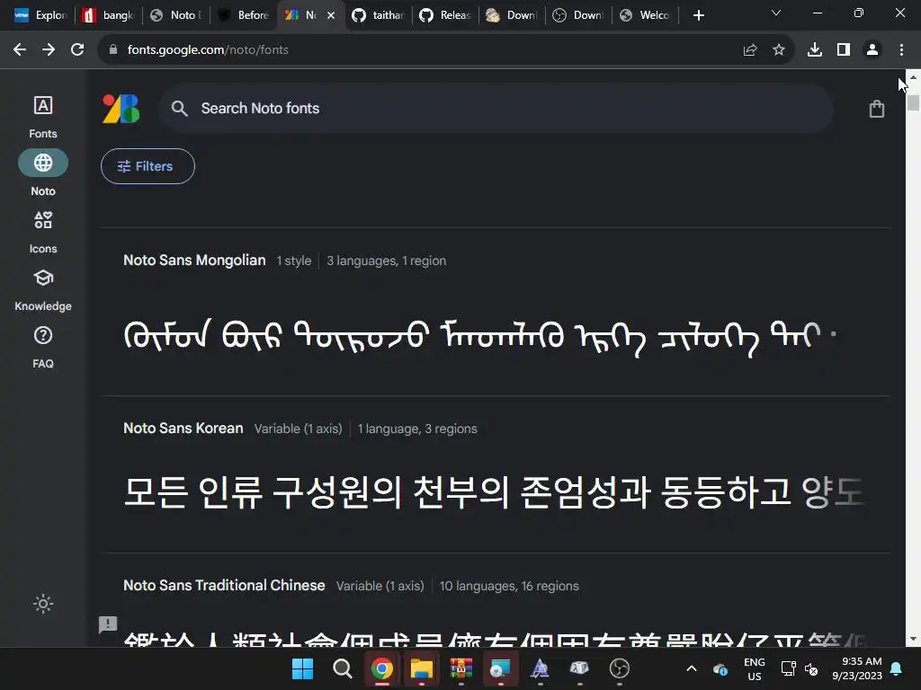Open the muted volume tray icon
921x690 pixels.
811,668
